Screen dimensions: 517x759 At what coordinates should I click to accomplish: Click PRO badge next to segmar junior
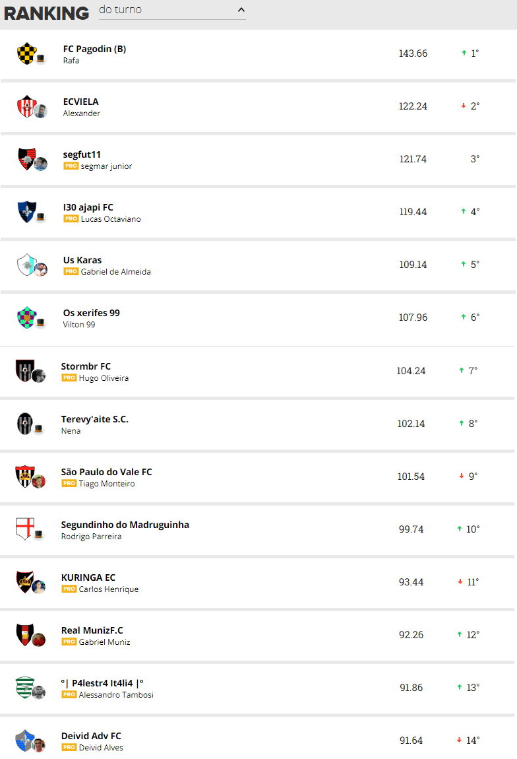click(x=71, y=166)
